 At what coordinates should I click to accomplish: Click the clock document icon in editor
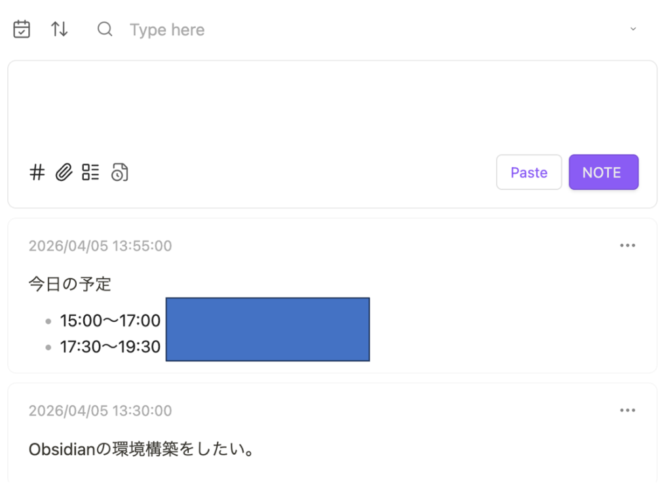click(119, 172)
